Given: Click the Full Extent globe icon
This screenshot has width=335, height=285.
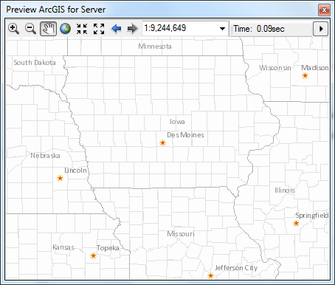Looking at the screenshot, I should click(x=65, y=29).
